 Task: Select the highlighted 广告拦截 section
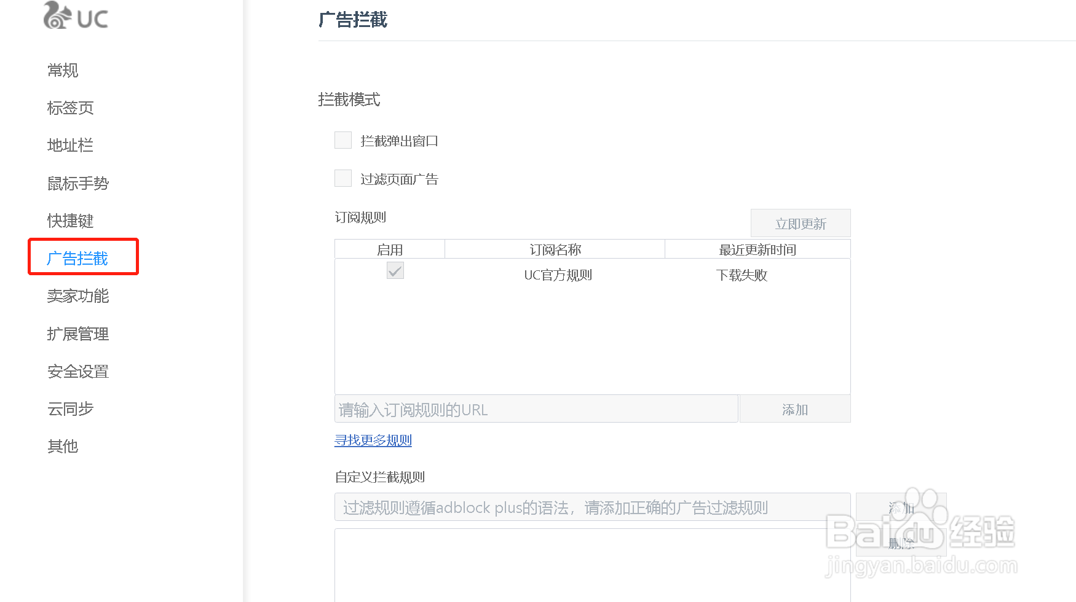[83, 258]
